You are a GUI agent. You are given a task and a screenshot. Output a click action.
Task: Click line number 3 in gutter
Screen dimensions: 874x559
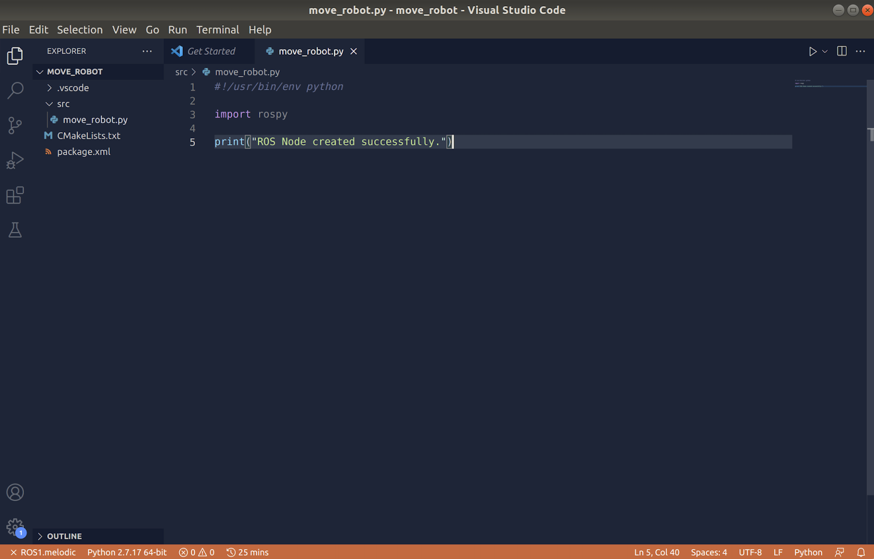click(192, 115)
